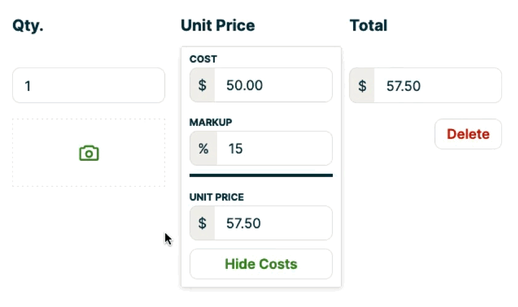Click the dark divider line below Markup
The height and width of the screenshot is (307, 518).
[261, 176]
